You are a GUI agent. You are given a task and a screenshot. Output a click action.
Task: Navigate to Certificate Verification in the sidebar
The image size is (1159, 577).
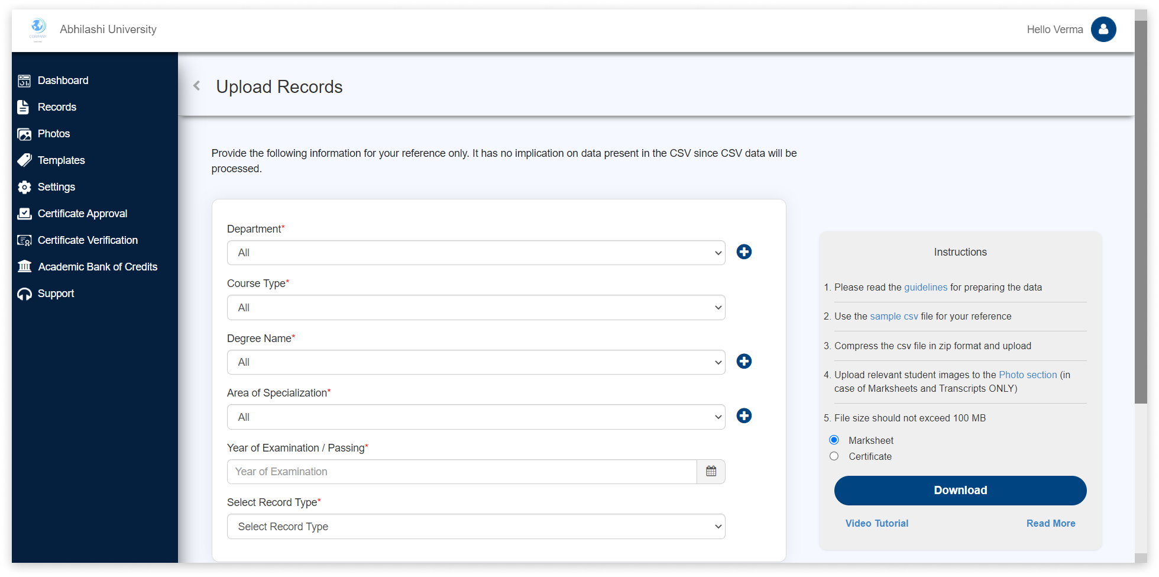pos(24,240)
